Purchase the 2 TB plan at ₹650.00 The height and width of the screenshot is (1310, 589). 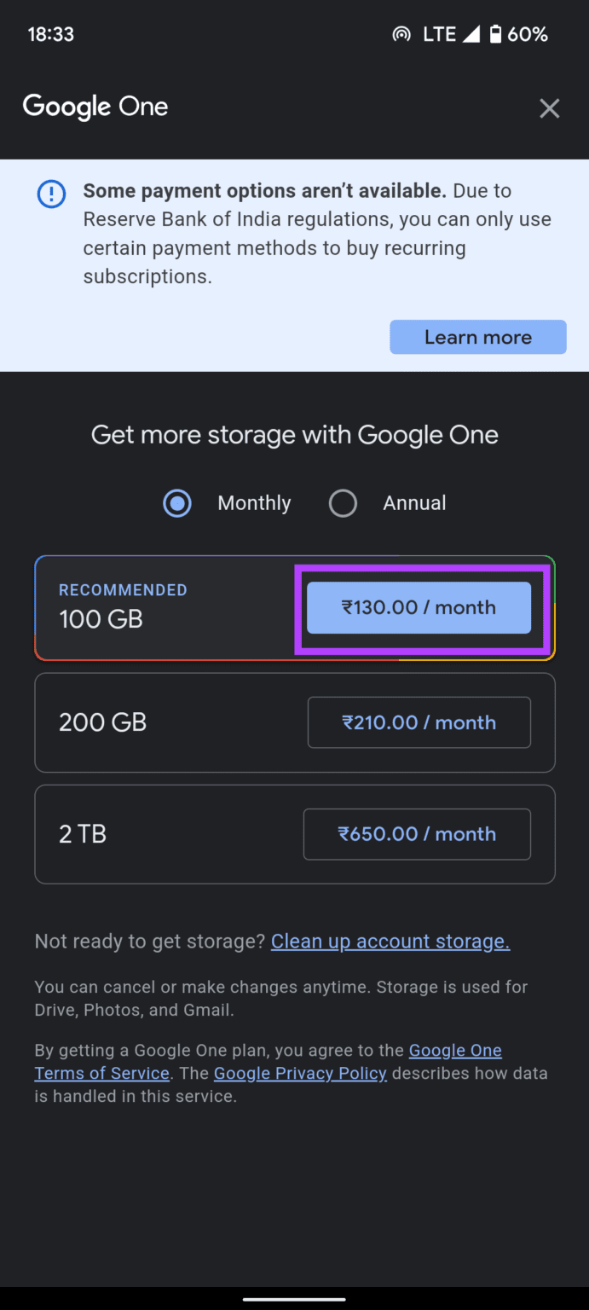click(417, 834)
